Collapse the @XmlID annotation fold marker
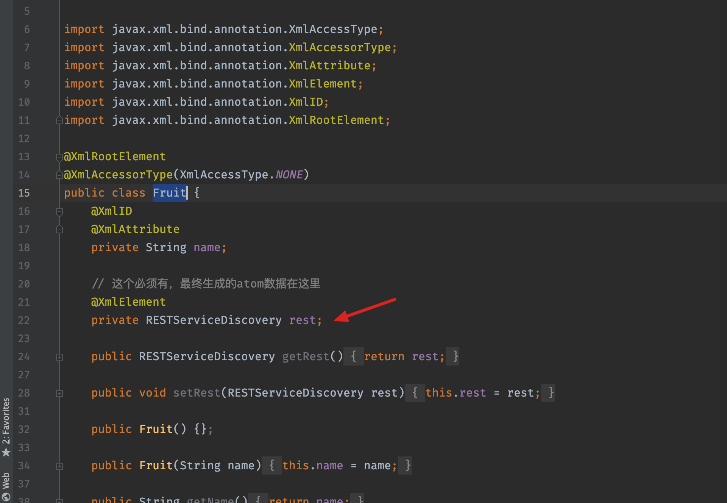 (59, 211)
